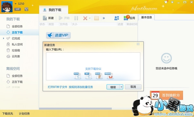Open the dropdown arrow beside 继续
The width and height of the screenshot is (194, 117).
(x=121, y=87)
